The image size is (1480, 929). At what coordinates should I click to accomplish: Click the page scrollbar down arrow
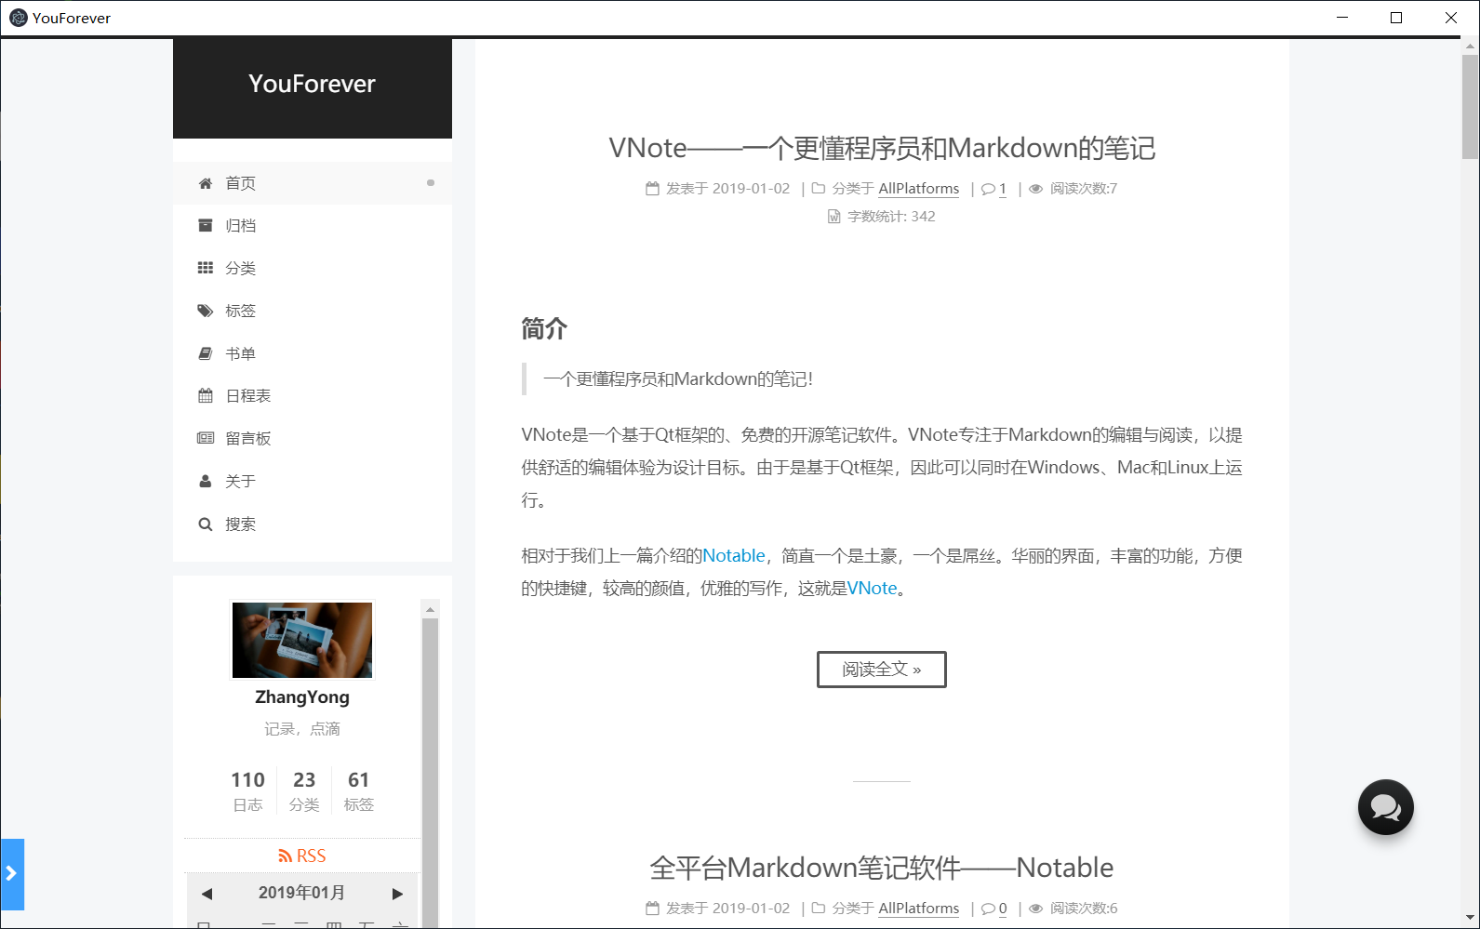1470,919
